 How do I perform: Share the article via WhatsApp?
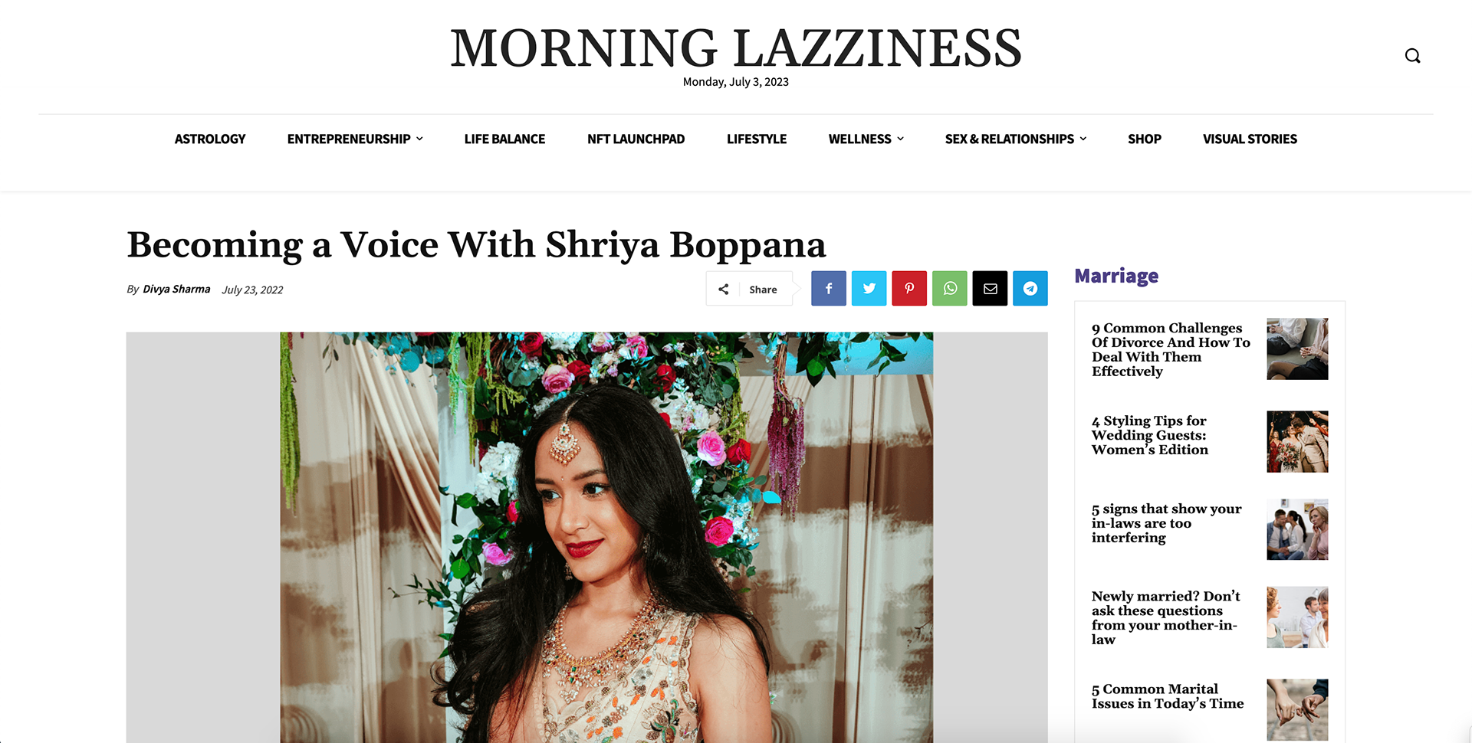pos(950,289)
